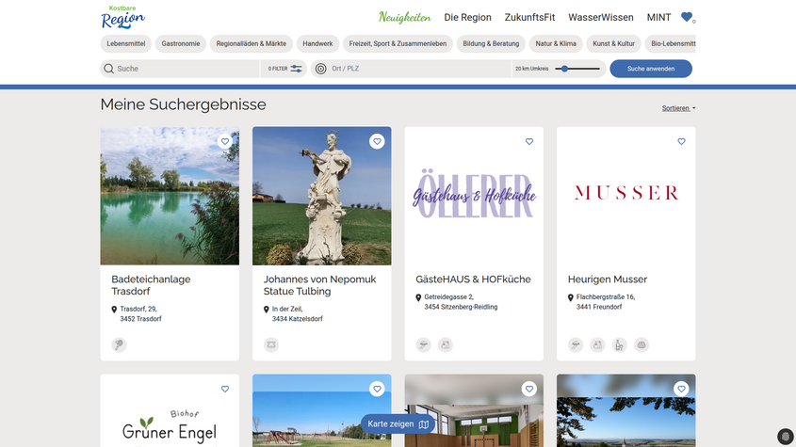Image resolution: width=796 pixels, height=447 pixels.
Task: Open MUSSER logo image
Action: (x=625, y=196)
